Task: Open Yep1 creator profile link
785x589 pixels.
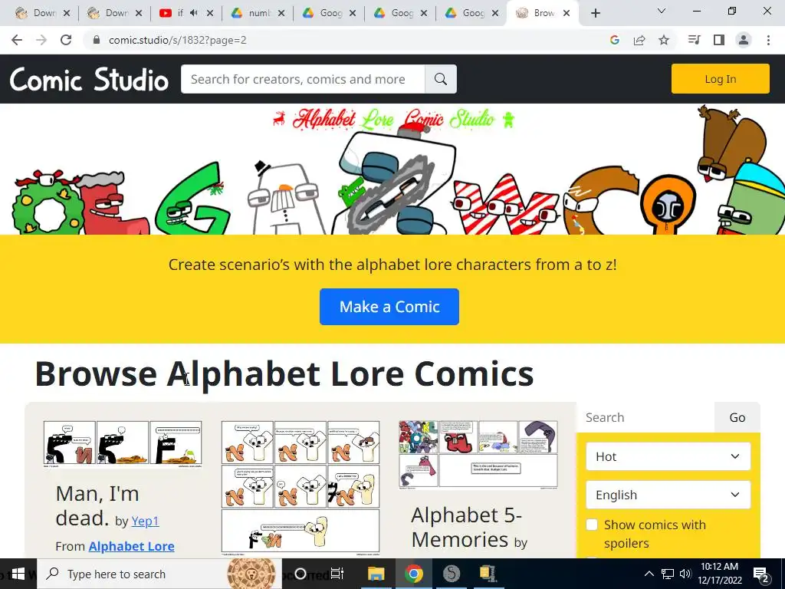Action: [x=145, y=521]
